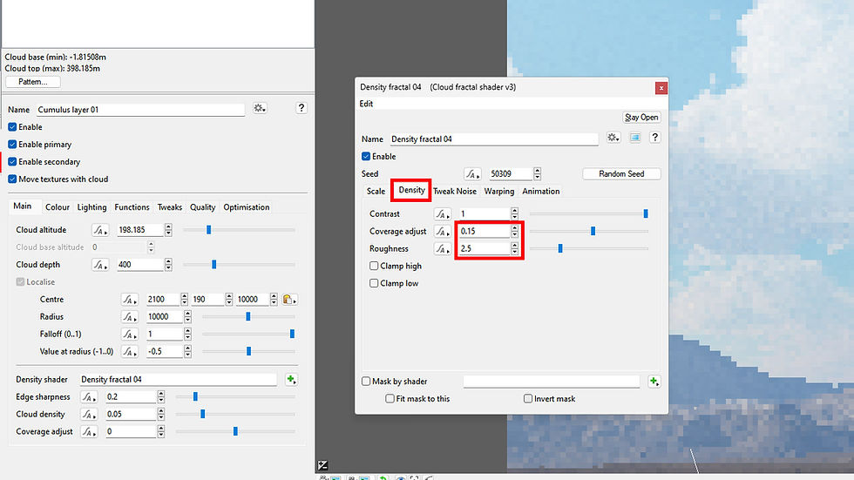The width and height of the screenshot is (854, 480).
Task: Open gear settings beside Cumulus layer name
Action: [260, 108]
